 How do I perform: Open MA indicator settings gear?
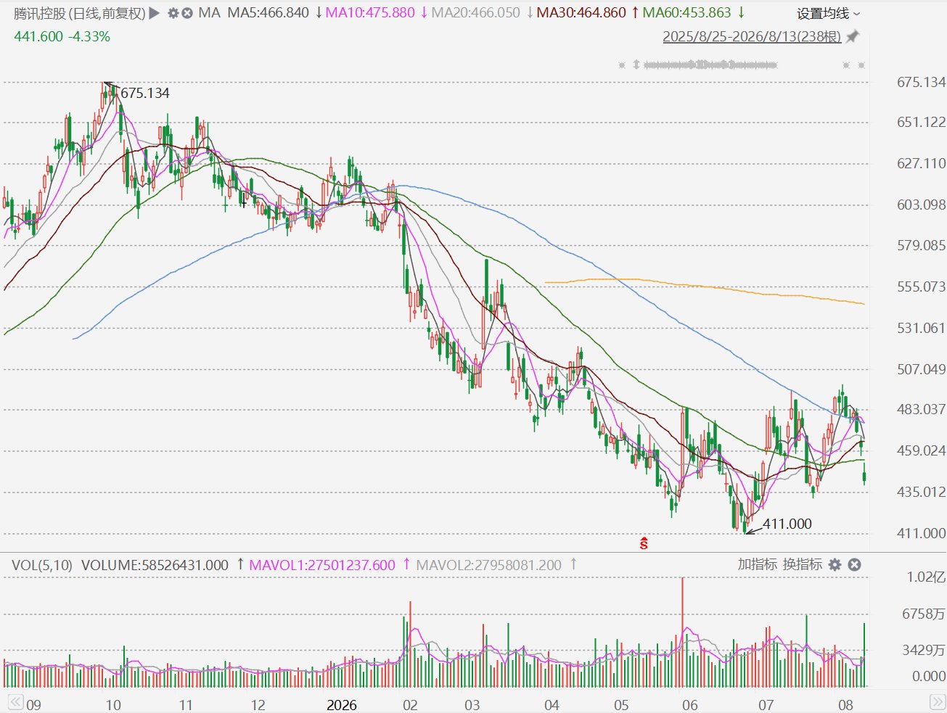[173, 13]
